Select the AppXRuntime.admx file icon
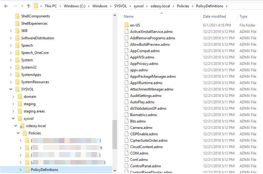 pyautogui.click(x=126, y=83)
